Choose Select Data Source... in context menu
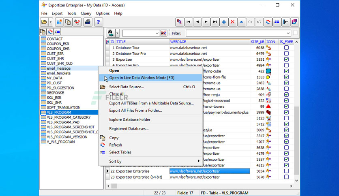Viewport: 339px width, 196px height. coord(150,87)
